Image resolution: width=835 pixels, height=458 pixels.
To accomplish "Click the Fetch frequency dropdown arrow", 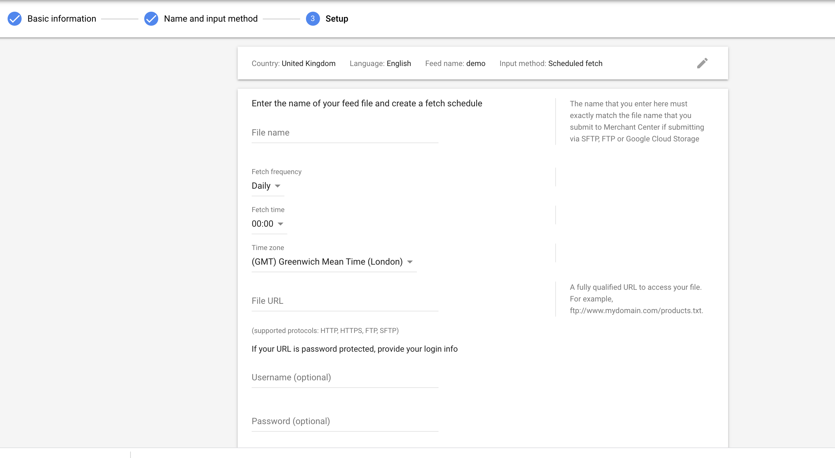I will pyautogui.click(x=278, y=186).
